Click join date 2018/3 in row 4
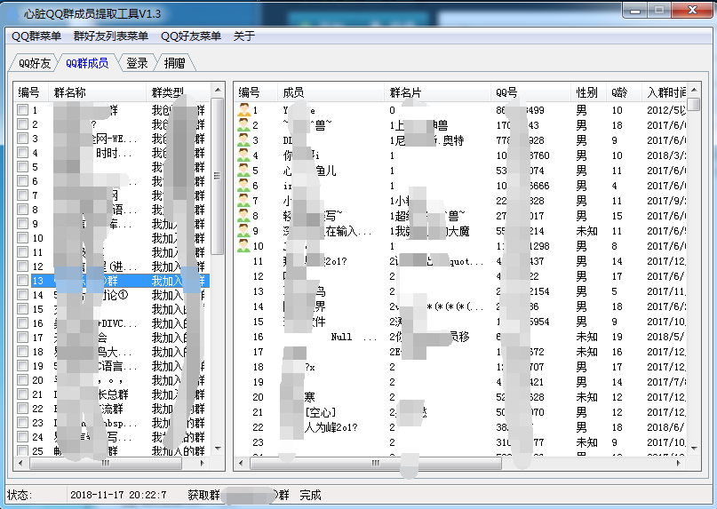 [x=666, y=155]
